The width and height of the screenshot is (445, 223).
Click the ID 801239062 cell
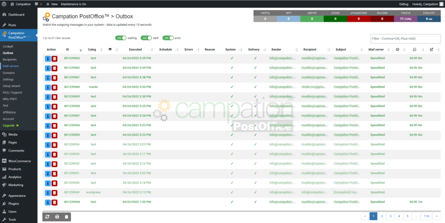(x=72, y=68)
